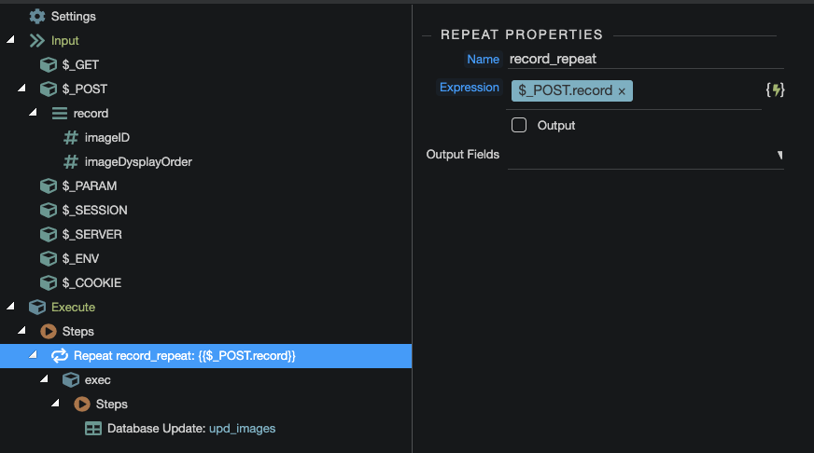
Task: Collapse the Execute tree node
Action: point(10,308)
